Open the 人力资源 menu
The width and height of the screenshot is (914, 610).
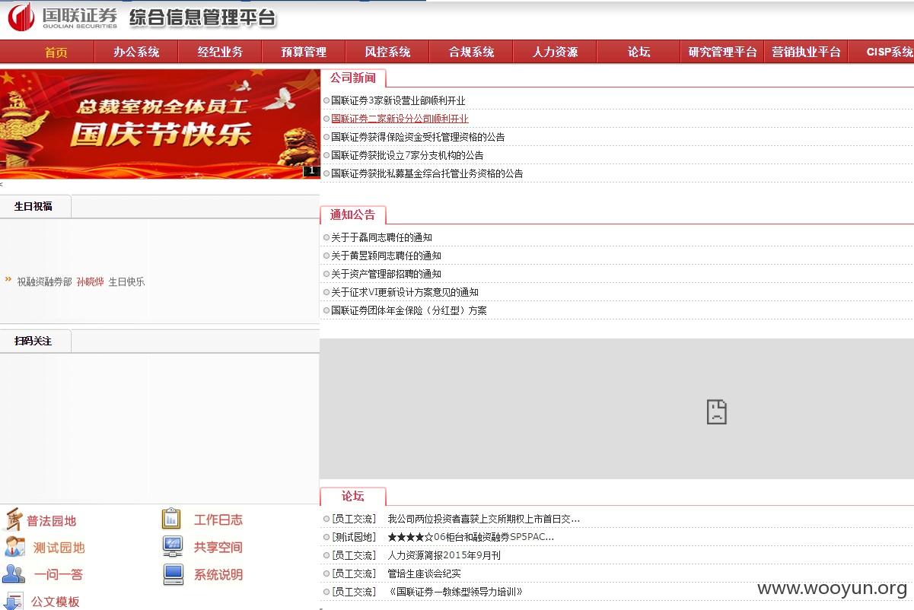[555, 52]
